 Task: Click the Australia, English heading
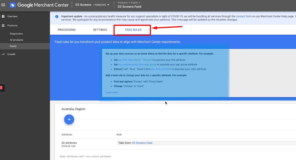[73, 109]
